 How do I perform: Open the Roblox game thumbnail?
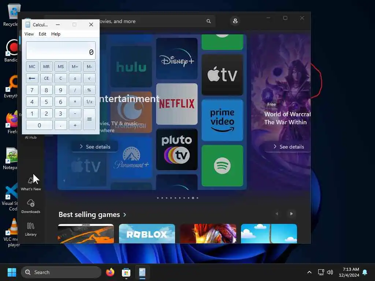[147, 233]
